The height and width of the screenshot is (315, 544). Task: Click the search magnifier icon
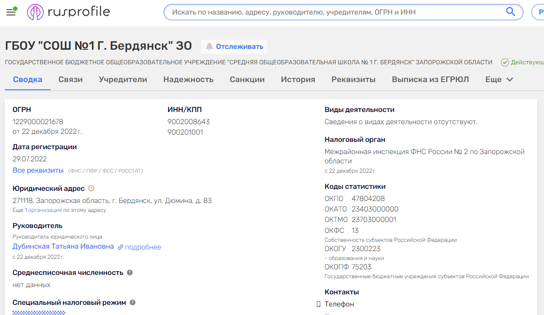tap(510, 12)
